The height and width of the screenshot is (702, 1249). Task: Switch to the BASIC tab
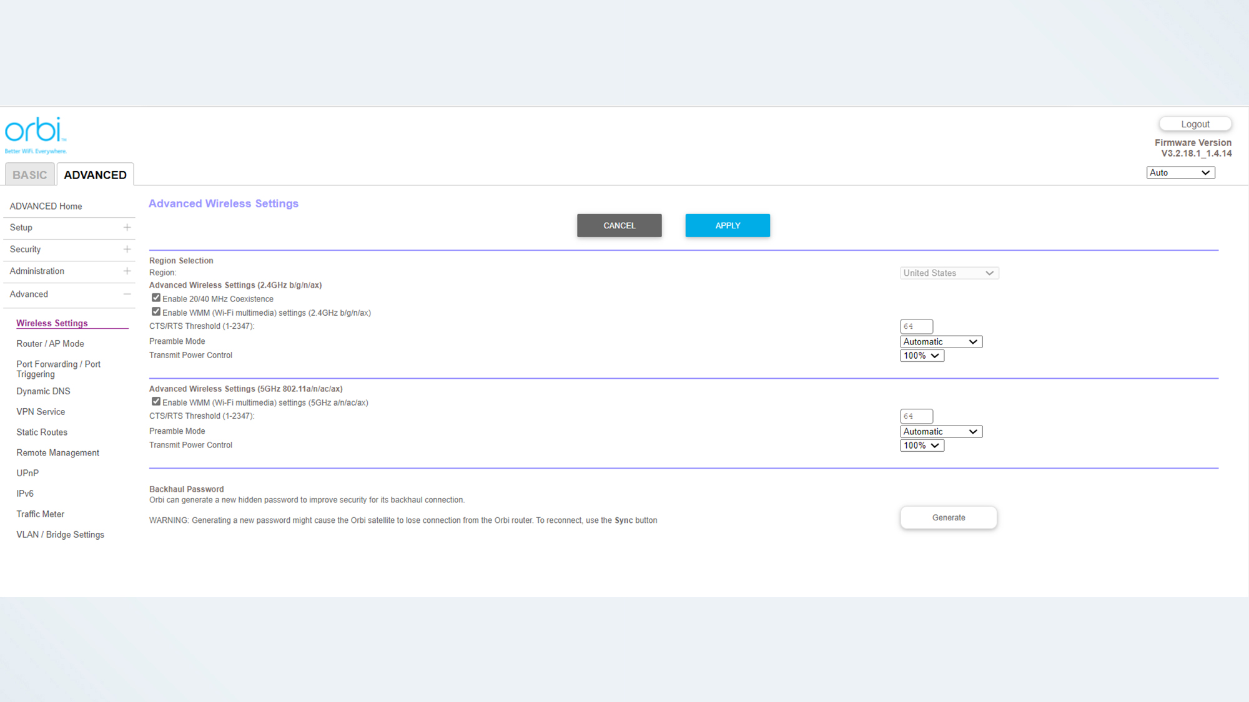coord(29,175)
